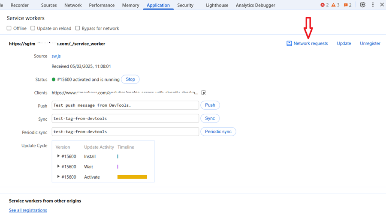Click the focus client icon next to Clients URL
The image size is (386, 215).
point(203,93)
